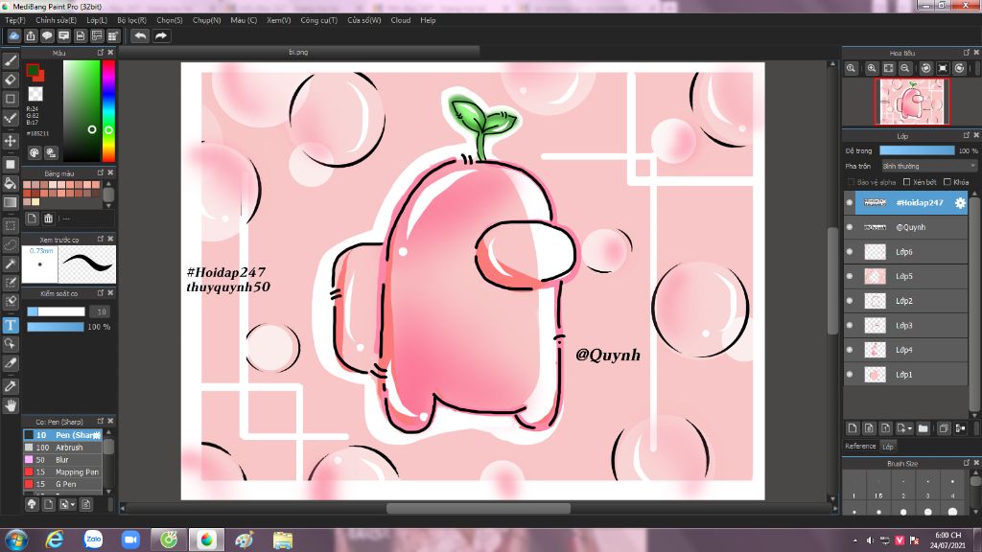This screenshot has width=982, height=552.
Task: Hide the Lớp5 layer
Action: pyautogui.click(x=850, y=276)
